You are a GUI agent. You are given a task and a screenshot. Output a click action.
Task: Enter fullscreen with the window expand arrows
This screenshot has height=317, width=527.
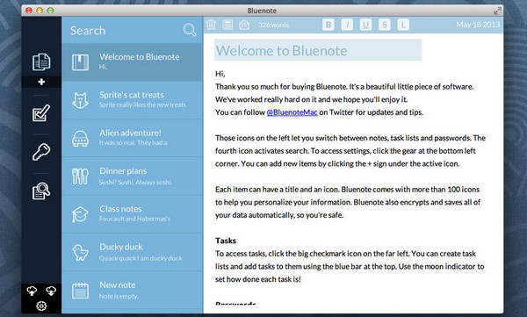pyautogui.click(x=497, y=11)
